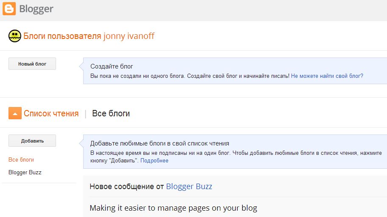Viewport: 387px width, 217px height.
Task: Open the Не можете найти свой блог? link
Action: pos(327,76)
